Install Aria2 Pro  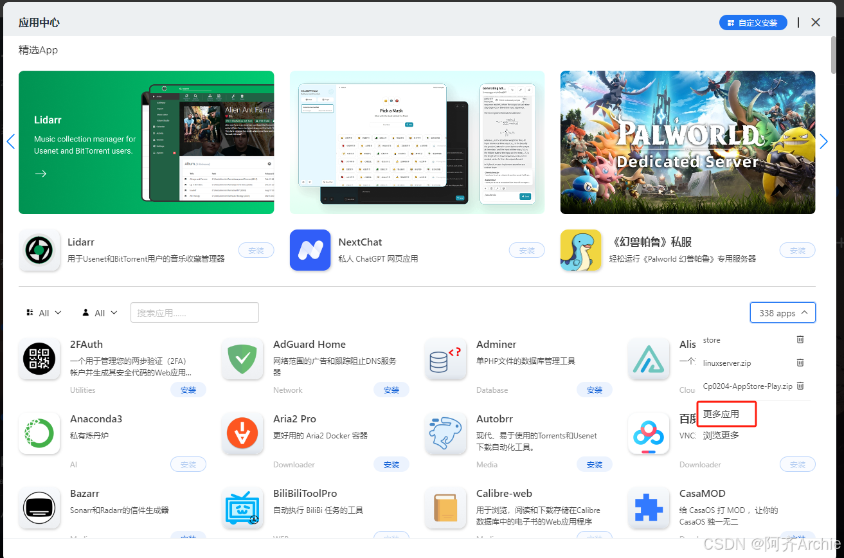pos(391,464)
